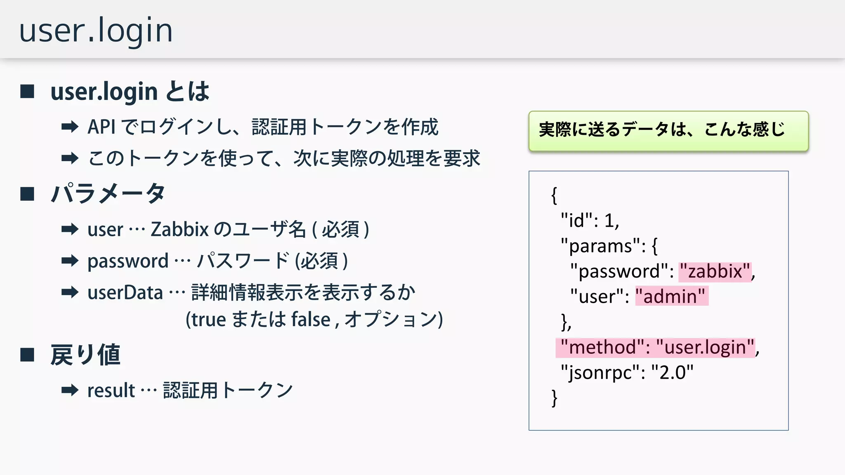Click the text "(true または false , オプション)"
Image resolution: width=845 pixels, height=475 pixels.
314,320
